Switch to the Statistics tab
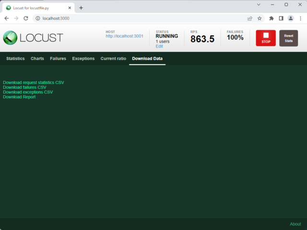The width and height of the screenshot is (307, 230). 15,58
